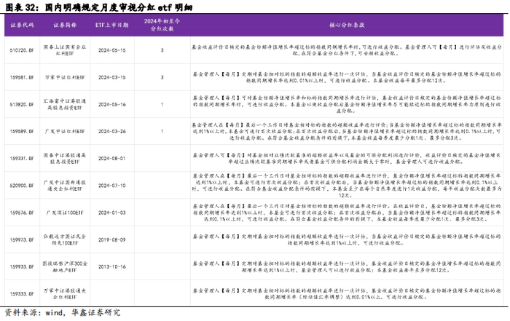Click the dividend terms text for 520900.OF
The image size is (510, 321).
[347, 186]
